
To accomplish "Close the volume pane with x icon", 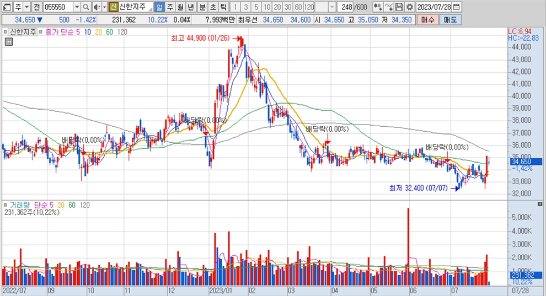I will (540, 204).
